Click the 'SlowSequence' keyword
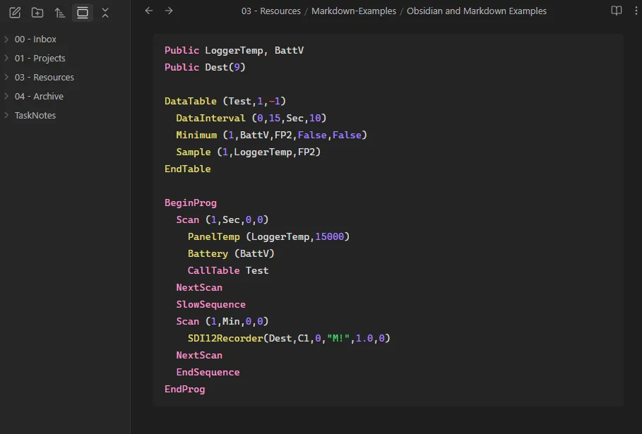This screenshot has width=642, height=434. click(x=211, y=304)
